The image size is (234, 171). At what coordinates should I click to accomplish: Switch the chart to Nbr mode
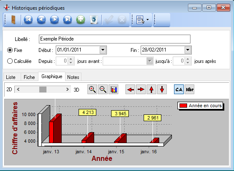190,90
